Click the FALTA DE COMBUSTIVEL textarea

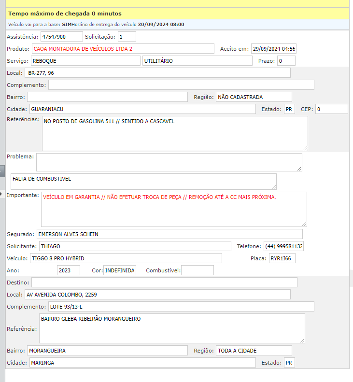[143, 182]
